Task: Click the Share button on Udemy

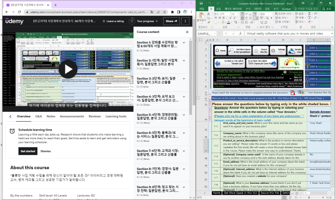Action: point(171,21)
